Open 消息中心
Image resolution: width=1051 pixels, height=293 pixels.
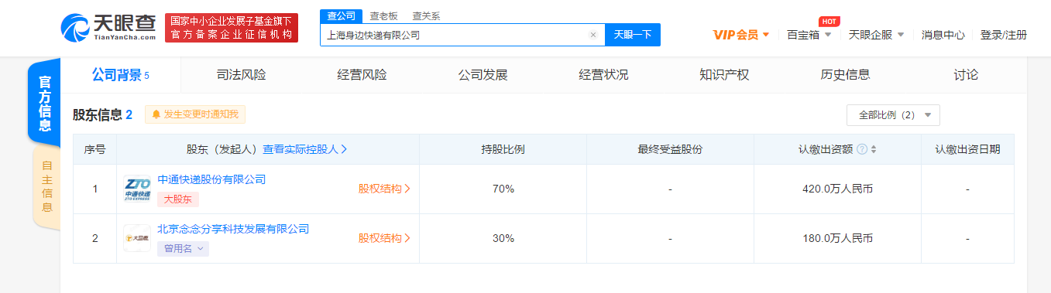click(x=943, y=35)
